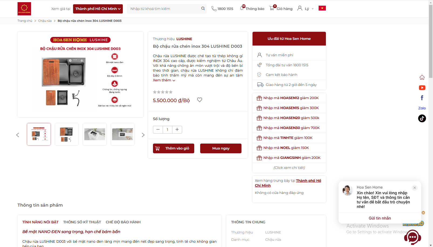The height and width of the screenshot is (247, 433).
Task: Click the chat agent avatar
Action: (x=347, y=190)
